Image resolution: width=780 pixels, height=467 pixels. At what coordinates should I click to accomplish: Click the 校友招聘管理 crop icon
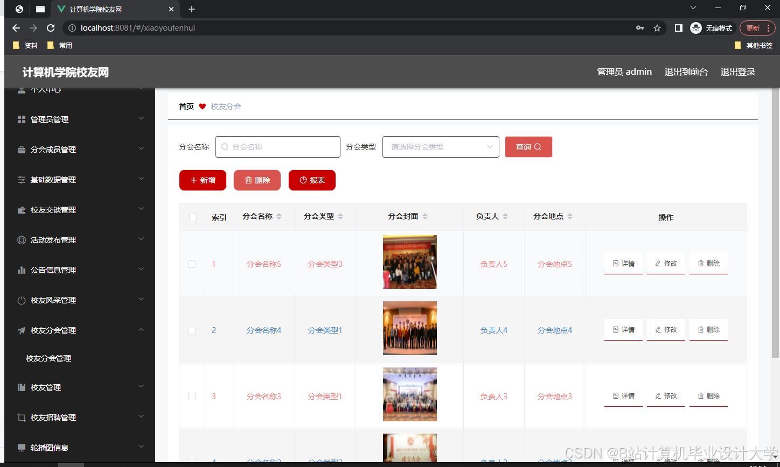[22, 418]
